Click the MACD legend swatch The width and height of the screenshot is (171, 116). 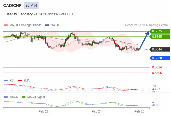point(6,97)
